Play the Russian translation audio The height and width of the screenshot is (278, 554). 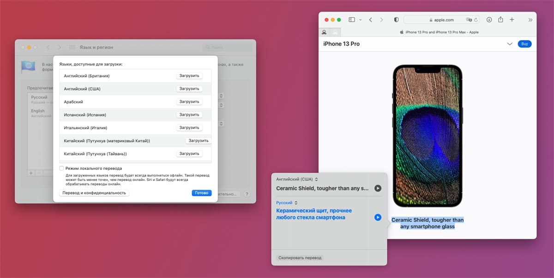pos(378,217)
